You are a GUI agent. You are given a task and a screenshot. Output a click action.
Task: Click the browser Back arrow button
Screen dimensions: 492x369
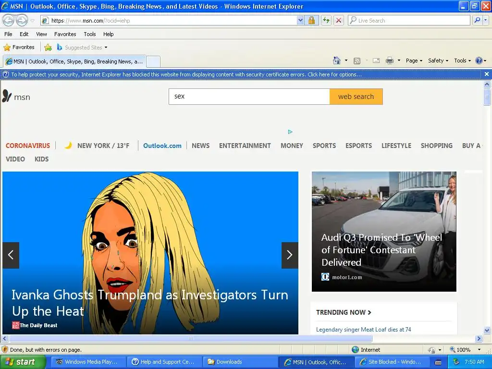(9, 20)
